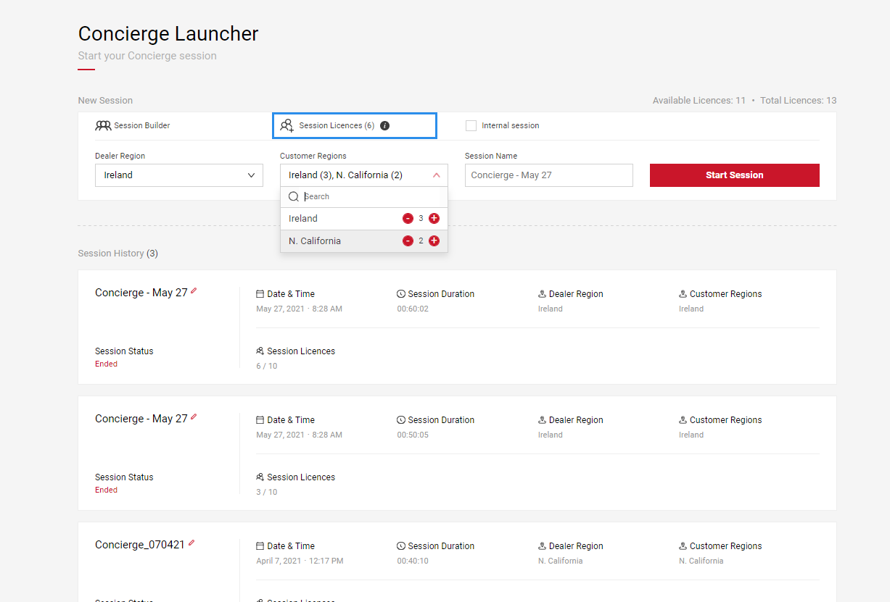Click the duration value 00:50:05

pyautogui.click(x=413, y=435)
